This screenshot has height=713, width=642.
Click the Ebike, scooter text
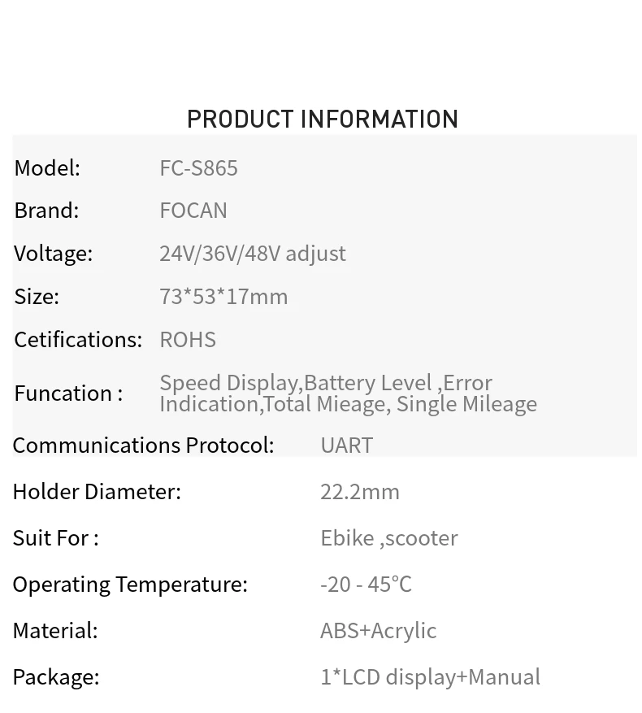[388, 537]
